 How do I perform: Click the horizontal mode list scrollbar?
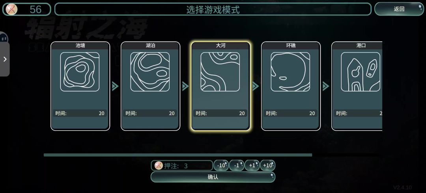pyautogui.click(x=178, y=155)
